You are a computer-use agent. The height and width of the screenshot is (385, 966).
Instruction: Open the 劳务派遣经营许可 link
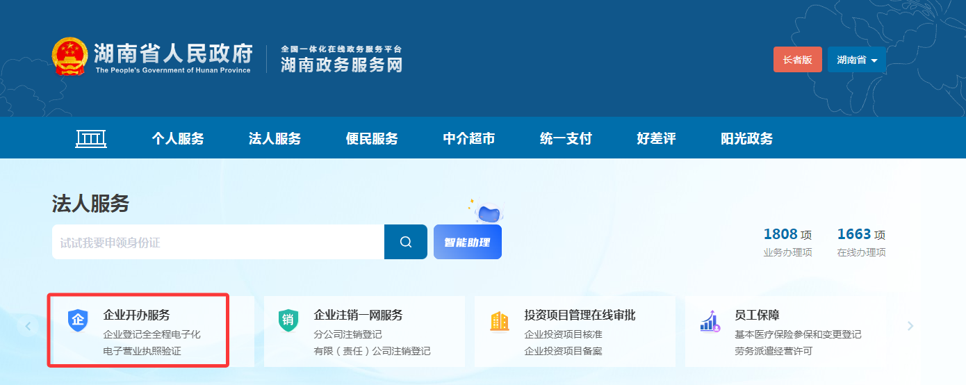pos(773,351)
